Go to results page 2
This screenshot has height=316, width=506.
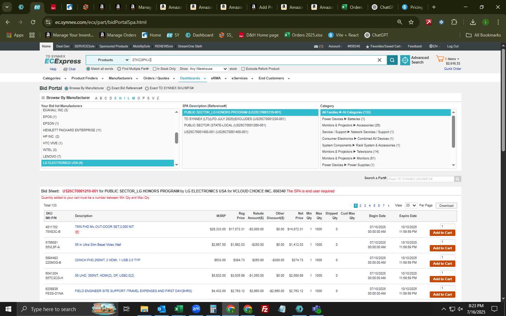click(360, 206)
